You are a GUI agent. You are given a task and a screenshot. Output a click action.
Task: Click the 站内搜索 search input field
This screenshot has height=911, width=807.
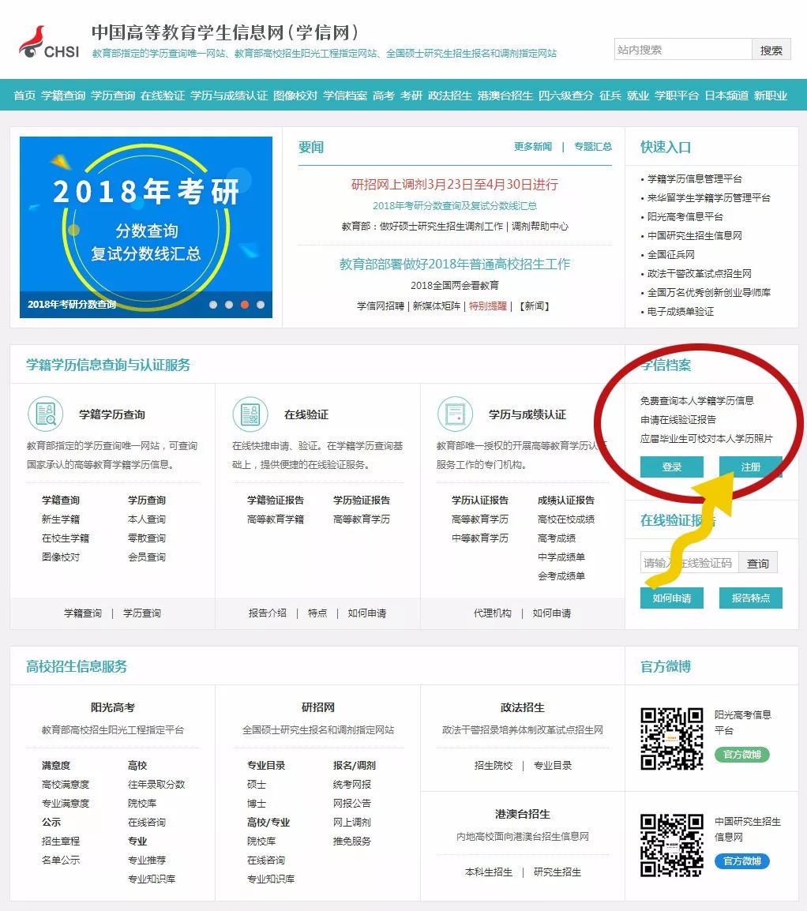pyautogui.click(x=683, y=49)
